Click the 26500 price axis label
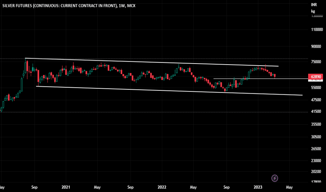The height and width of the screenshot is (192, 326). pos(316,149)
